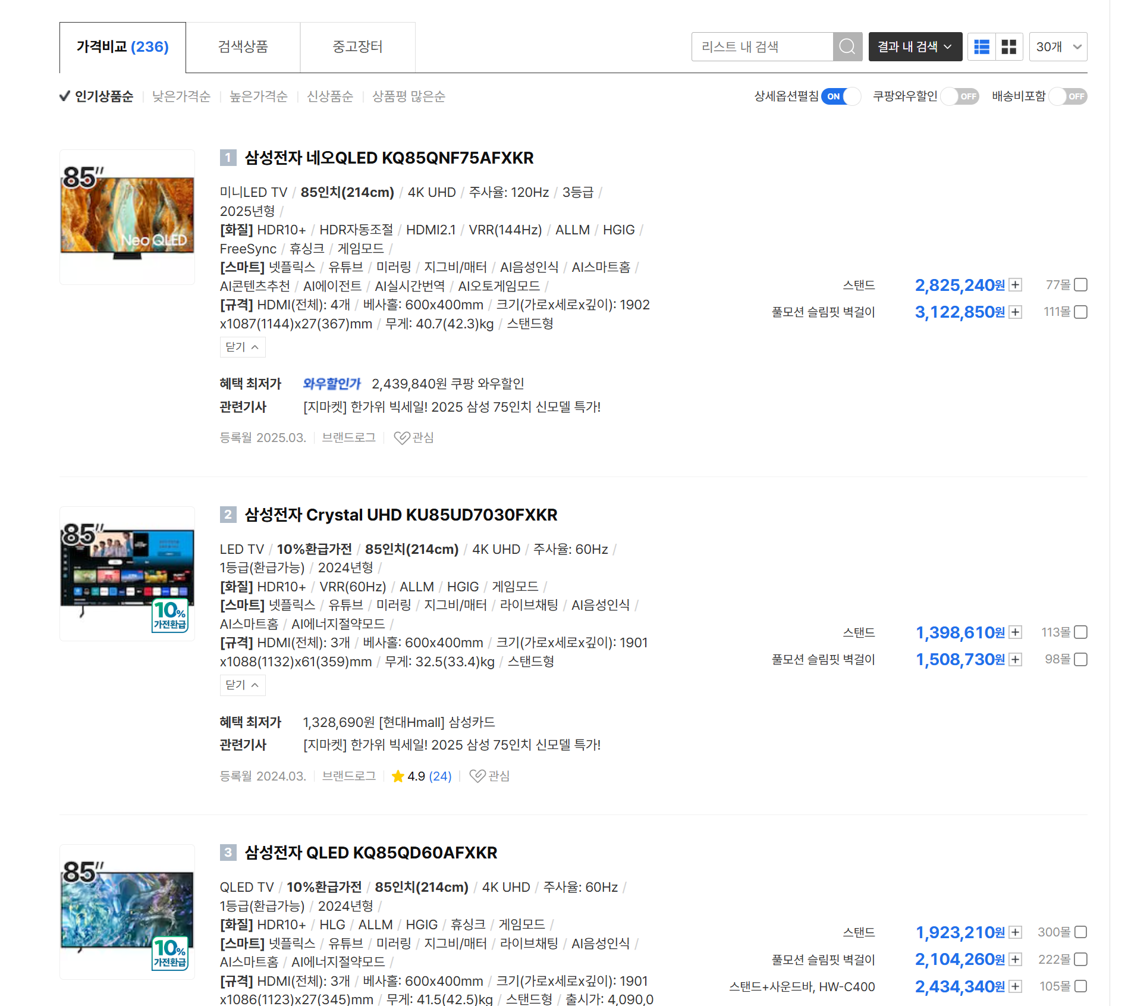Click price 1,923,210원 스탠드
This screenshot has width=1128, height=1006.
coord(960,932)
